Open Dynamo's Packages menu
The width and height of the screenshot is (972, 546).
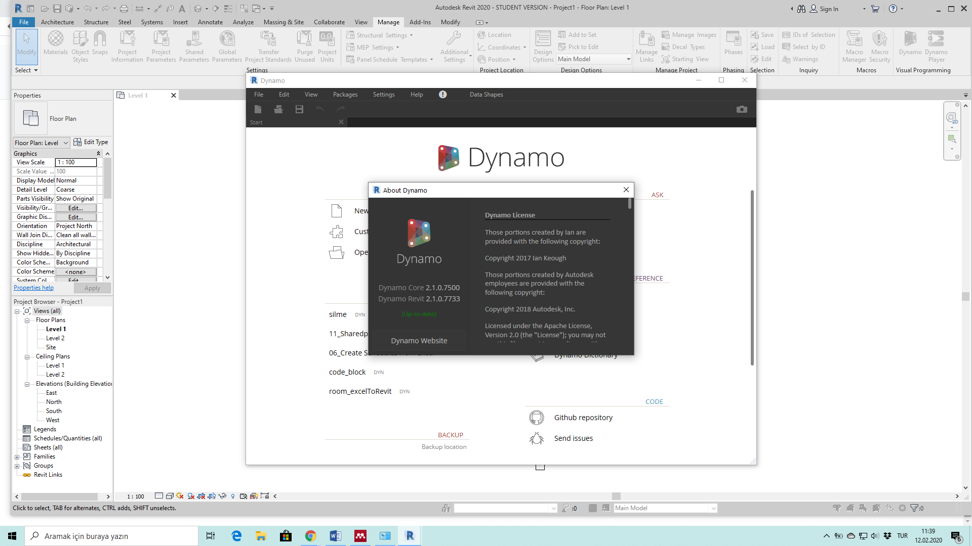[345, 95]
